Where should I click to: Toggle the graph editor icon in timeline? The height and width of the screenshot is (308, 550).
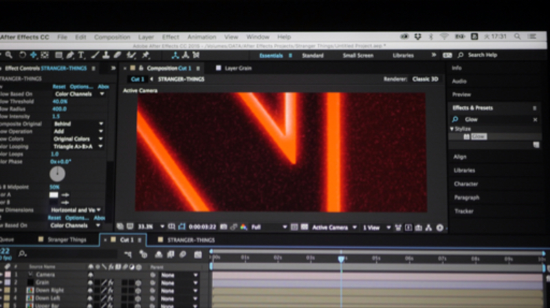tap(198, 254)
